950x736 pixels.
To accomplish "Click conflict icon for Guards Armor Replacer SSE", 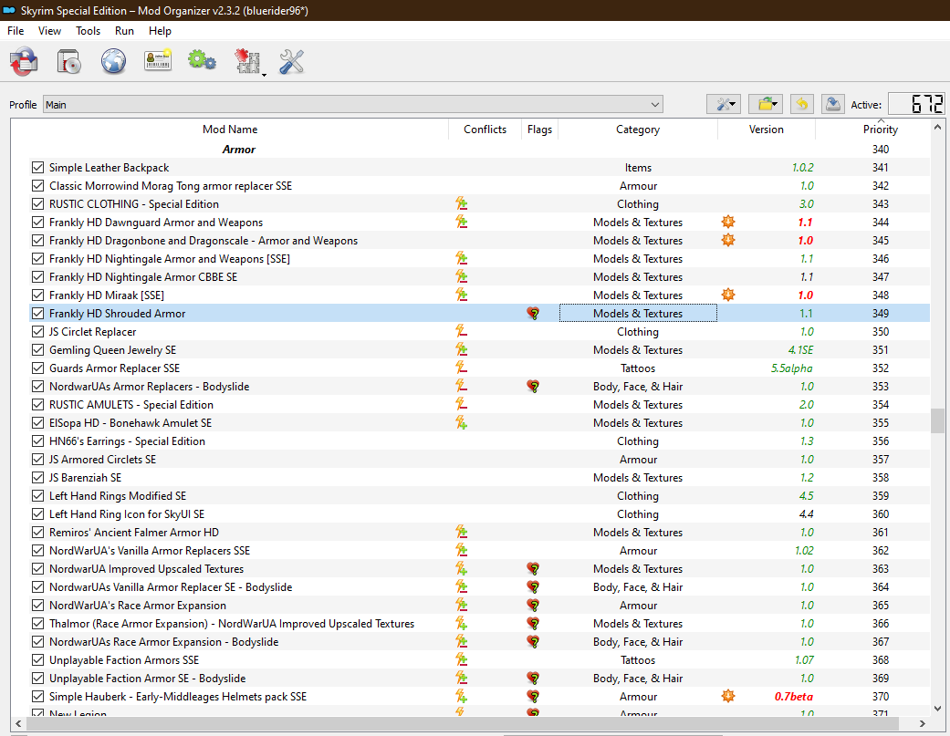I will [461, 368].
